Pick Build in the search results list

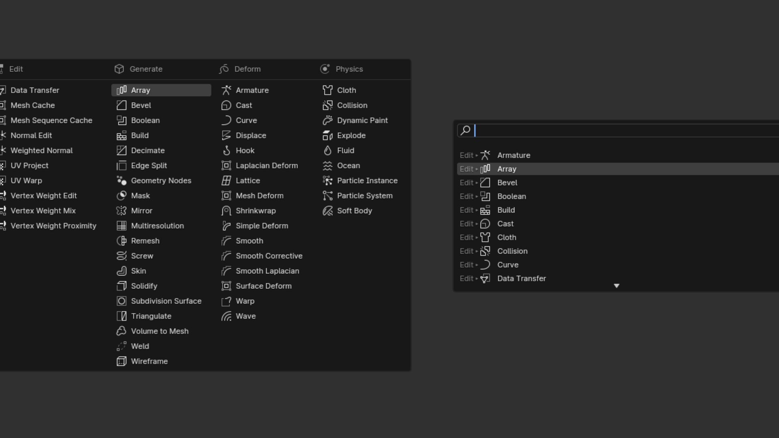(x=618, y=210)
